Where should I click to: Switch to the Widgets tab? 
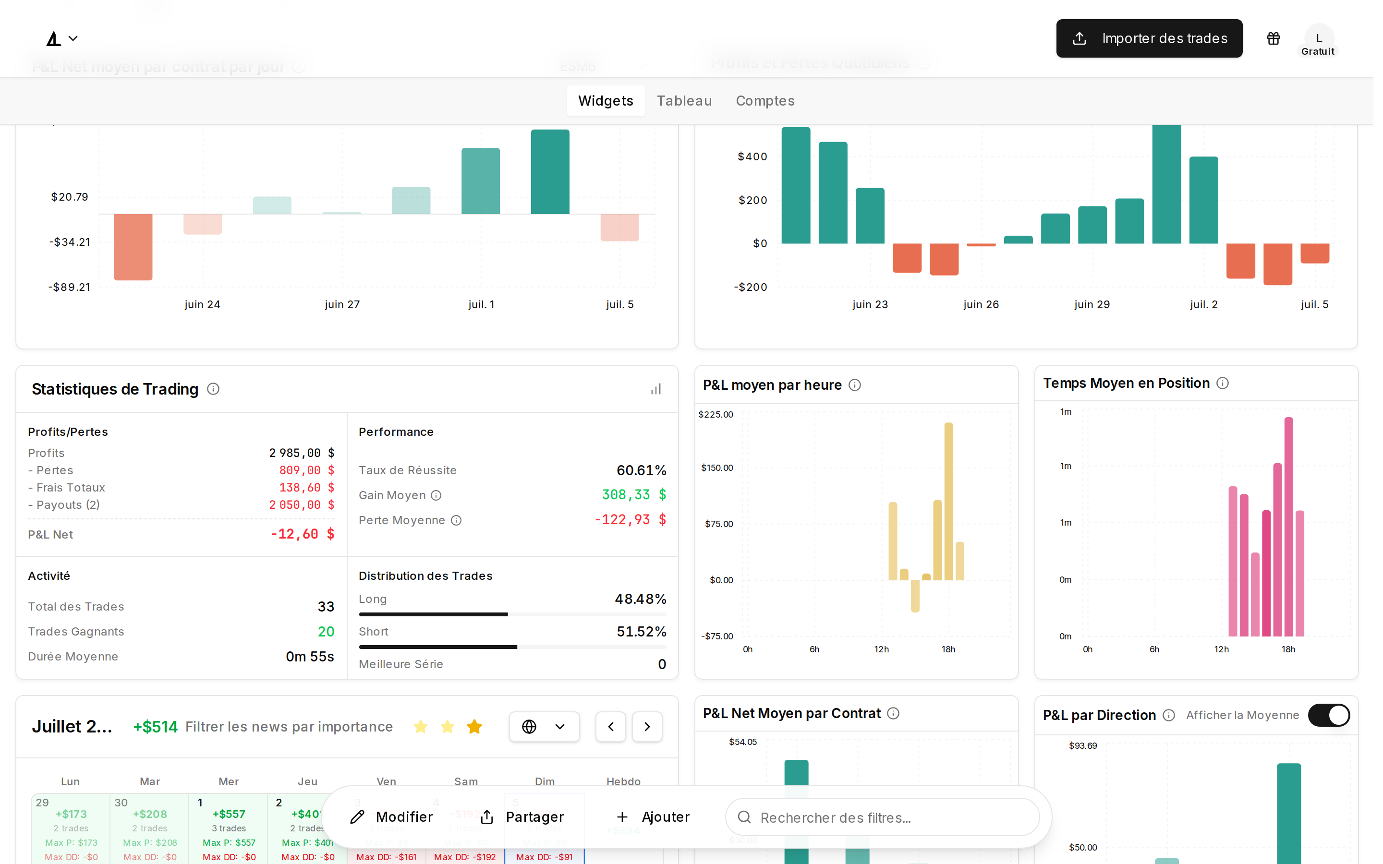pyautogui.click(x=606, y=101)
